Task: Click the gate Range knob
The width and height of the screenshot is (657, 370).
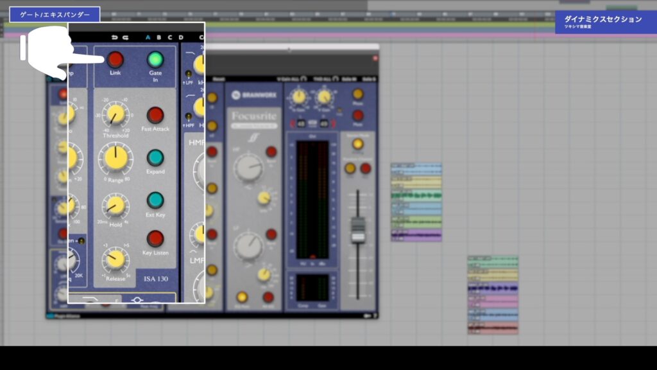Action: click(115, 159)
